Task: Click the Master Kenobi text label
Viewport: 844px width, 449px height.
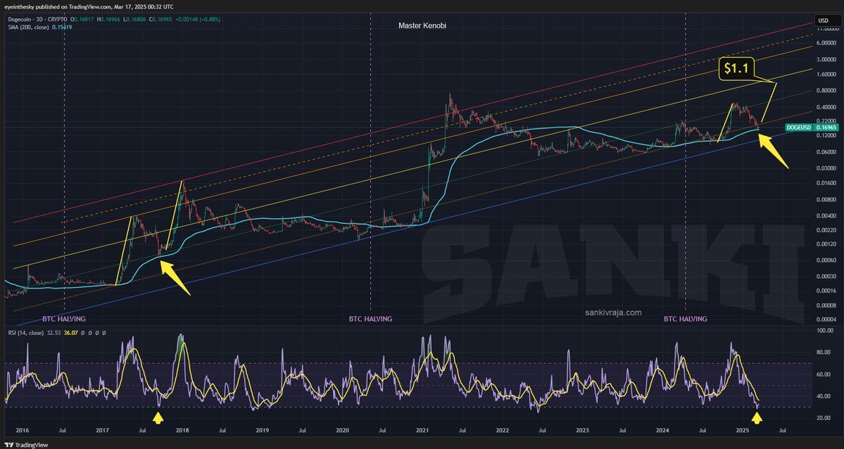Action: [422, 25]
